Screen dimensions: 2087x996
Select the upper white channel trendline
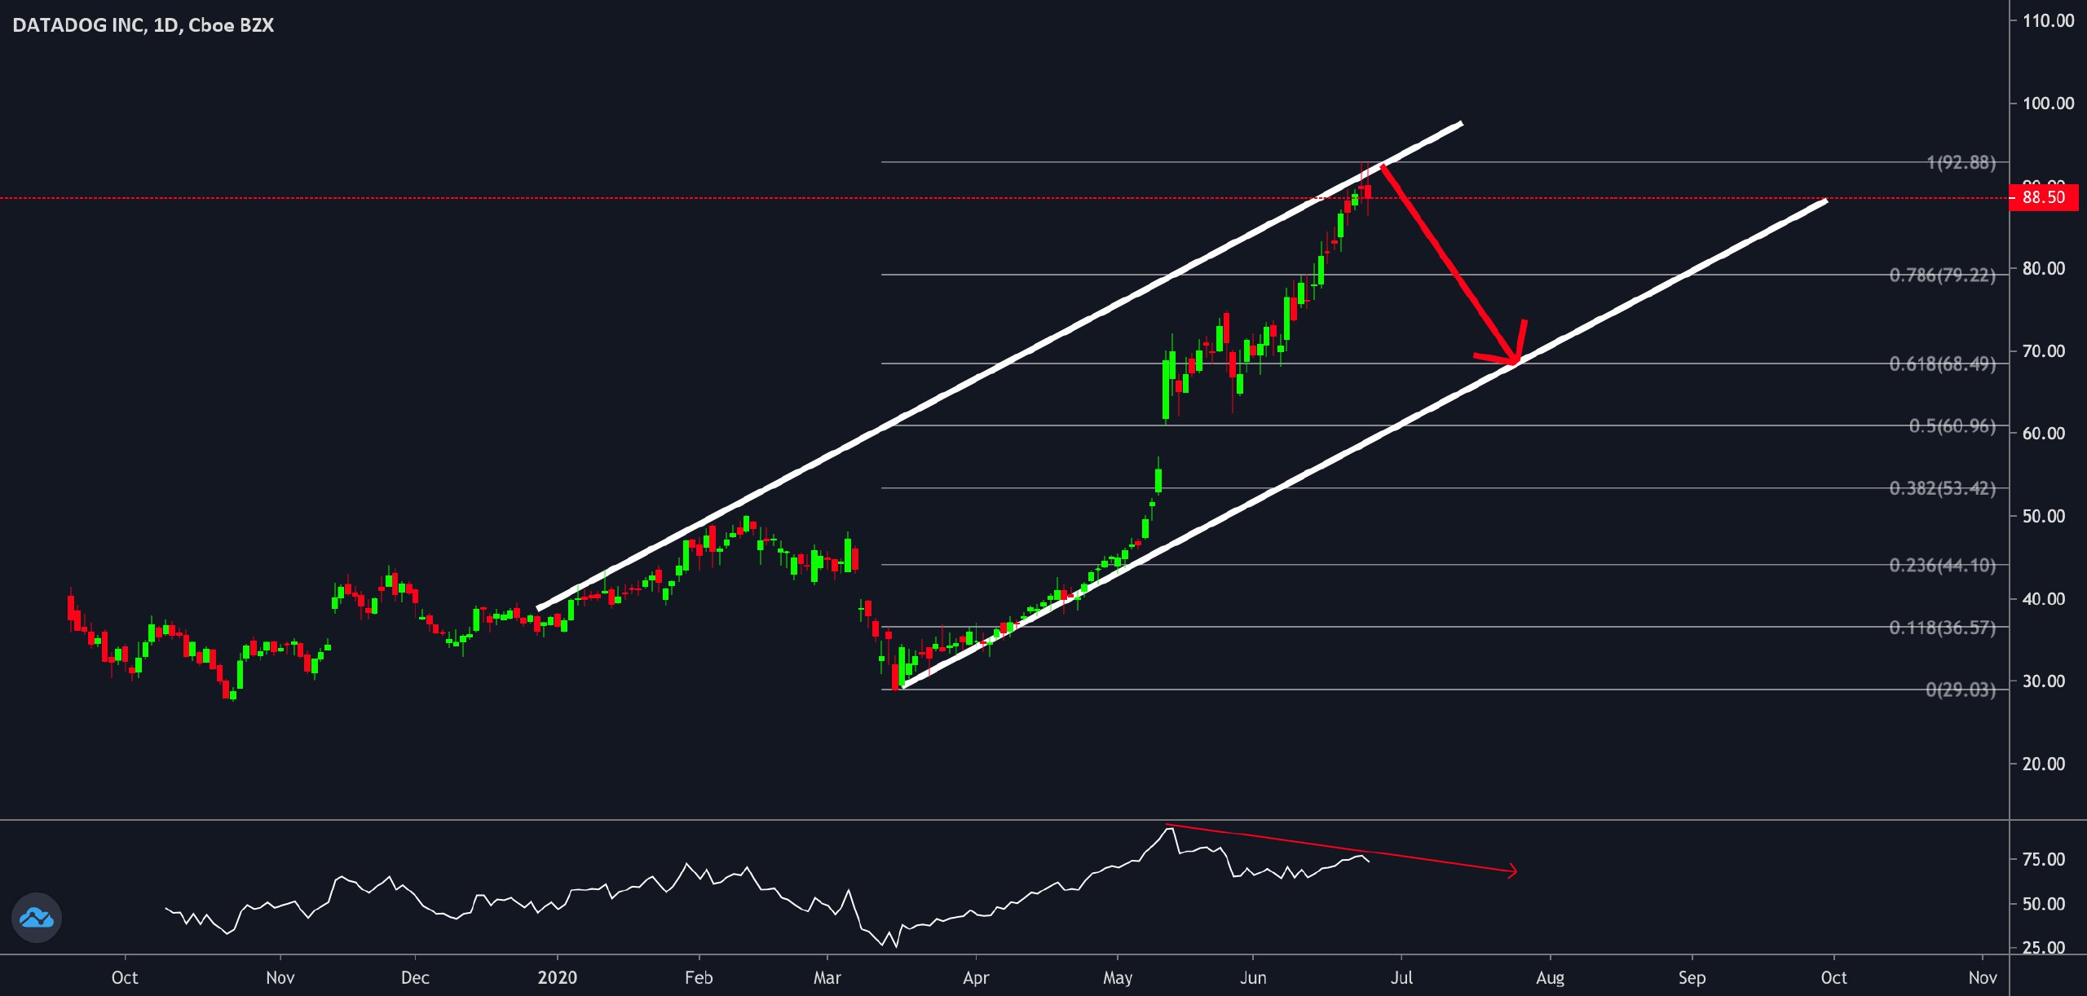pyautogui.click(x=999, y=366)
